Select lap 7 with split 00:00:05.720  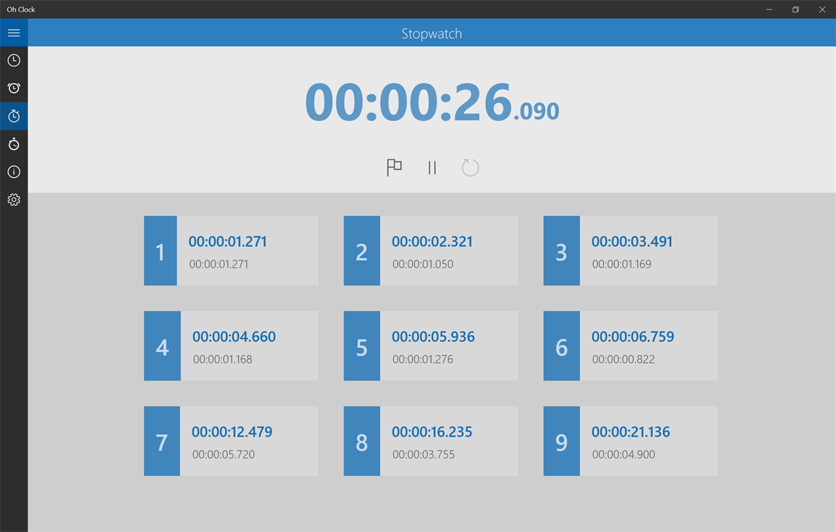pos(231,441)
